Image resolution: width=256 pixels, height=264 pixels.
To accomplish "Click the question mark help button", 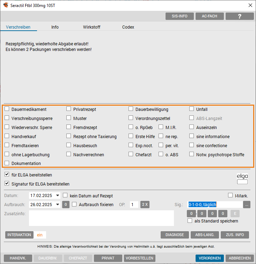I will pyautogui.click(x=240, y=16).
